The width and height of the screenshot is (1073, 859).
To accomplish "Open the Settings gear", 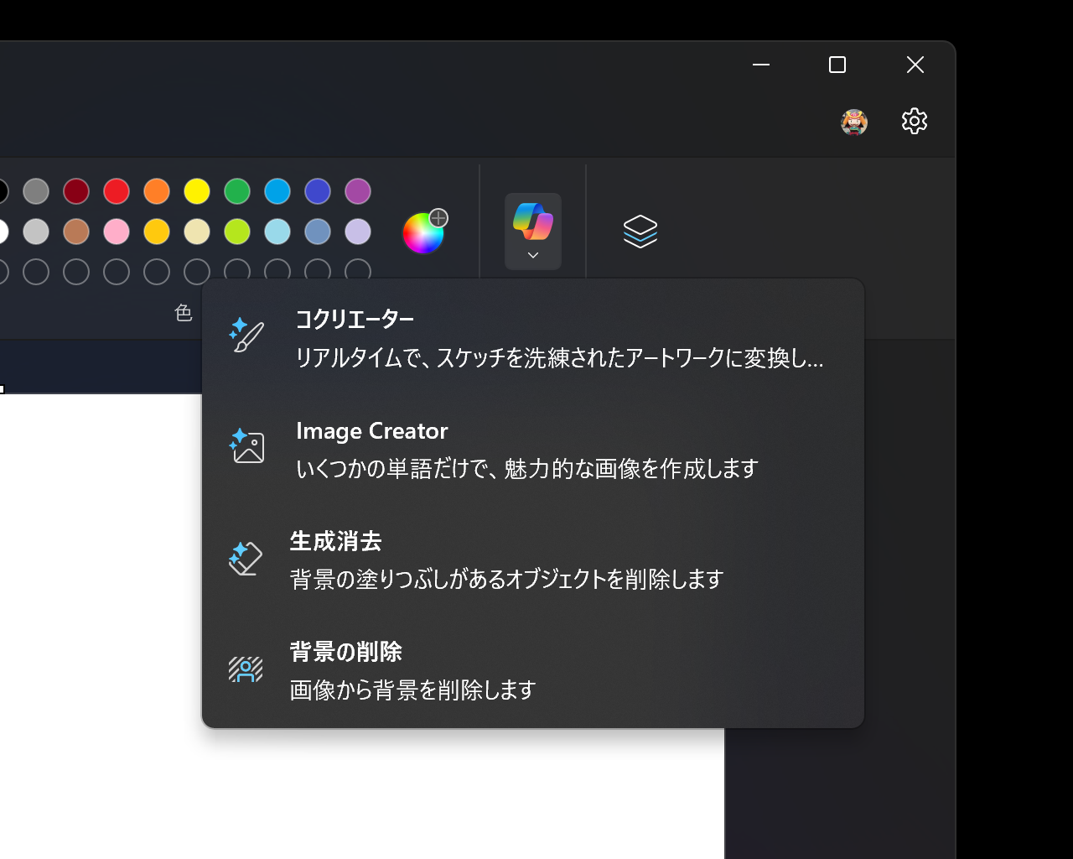I will click(914, 121).
